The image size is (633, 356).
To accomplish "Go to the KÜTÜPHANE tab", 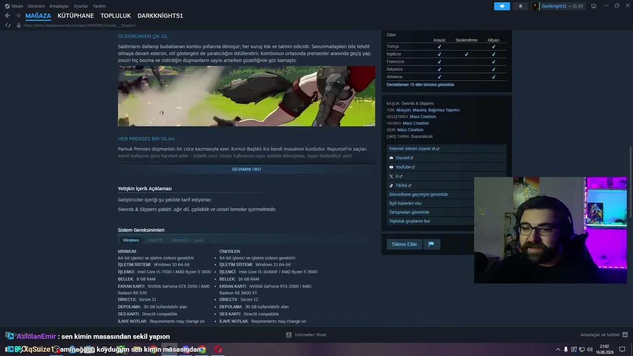I will (x=76, y=16).
